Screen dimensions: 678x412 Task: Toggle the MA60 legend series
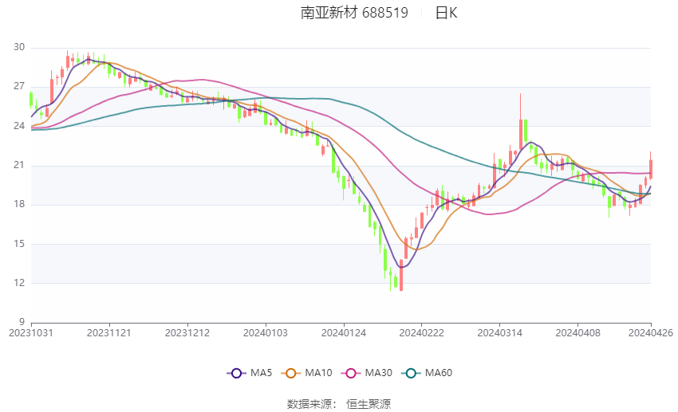point(427,373)
